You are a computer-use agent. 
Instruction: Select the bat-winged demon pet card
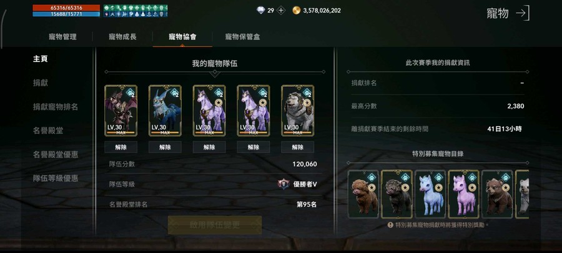[x=121, y=111]
